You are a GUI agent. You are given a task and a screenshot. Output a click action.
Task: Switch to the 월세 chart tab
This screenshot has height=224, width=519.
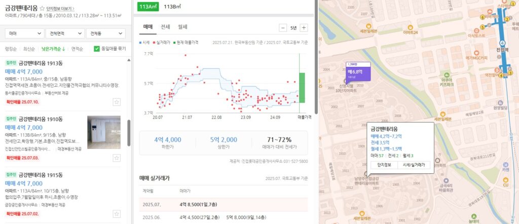pos(182,27)
